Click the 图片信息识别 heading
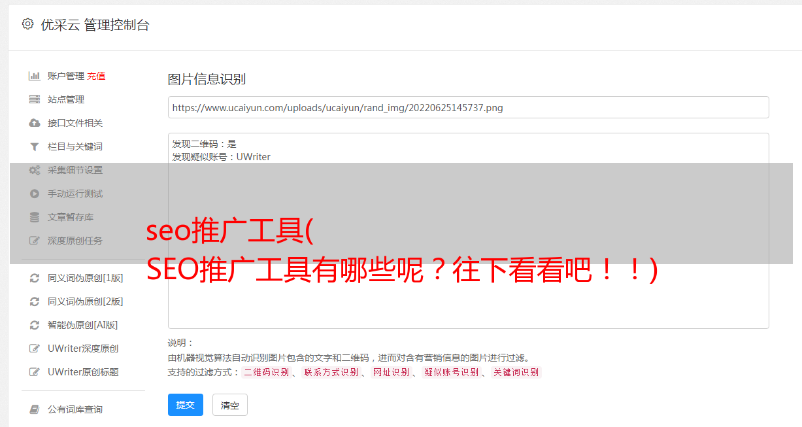 click(x=207, y=79)
